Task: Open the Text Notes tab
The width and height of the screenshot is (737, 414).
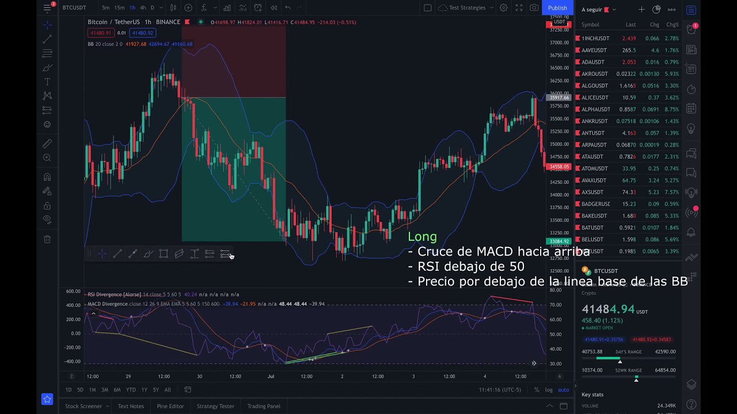Action: pyautogui.click(x=131, y=406)
